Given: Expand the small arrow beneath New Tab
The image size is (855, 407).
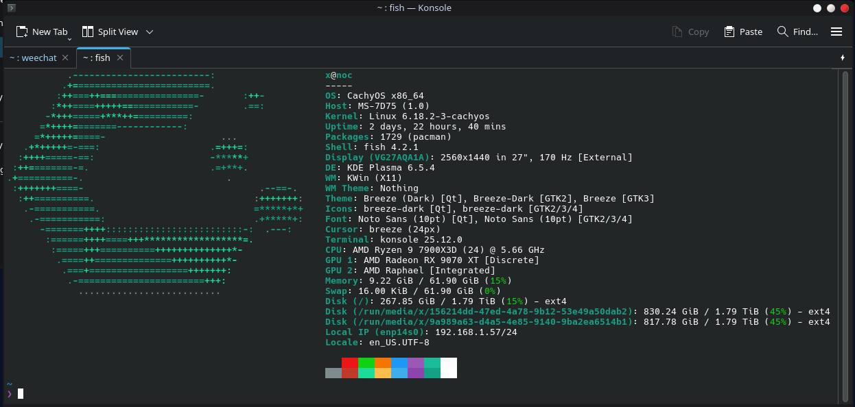Looking at the screenshot, I should [x=69, y=39].
